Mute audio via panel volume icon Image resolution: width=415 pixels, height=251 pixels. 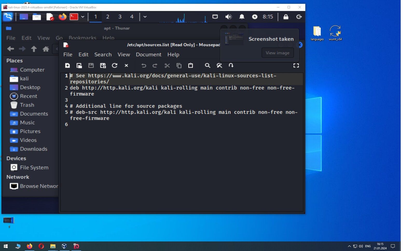click(x=228, y=17)
